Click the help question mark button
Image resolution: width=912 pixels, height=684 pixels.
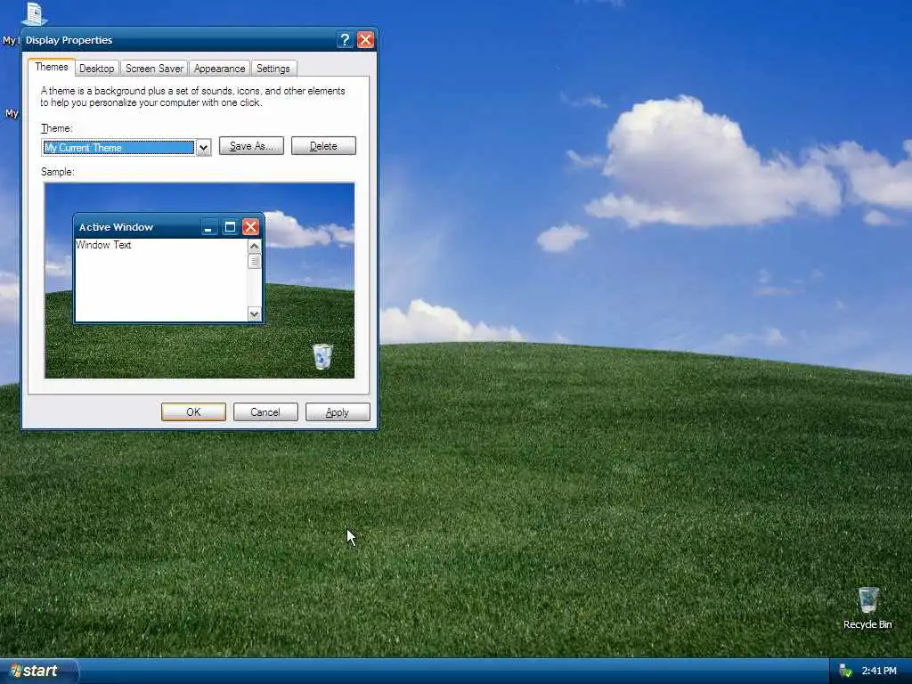(345, 39)
